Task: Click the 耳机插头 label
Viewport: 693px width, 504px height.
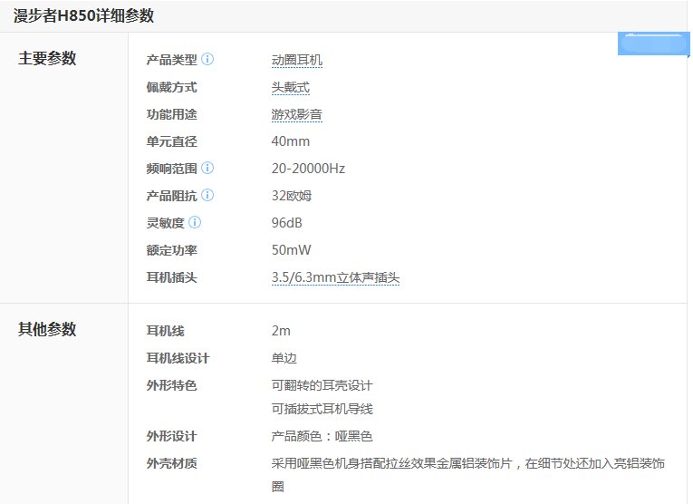Action: [x=171, y=277]
